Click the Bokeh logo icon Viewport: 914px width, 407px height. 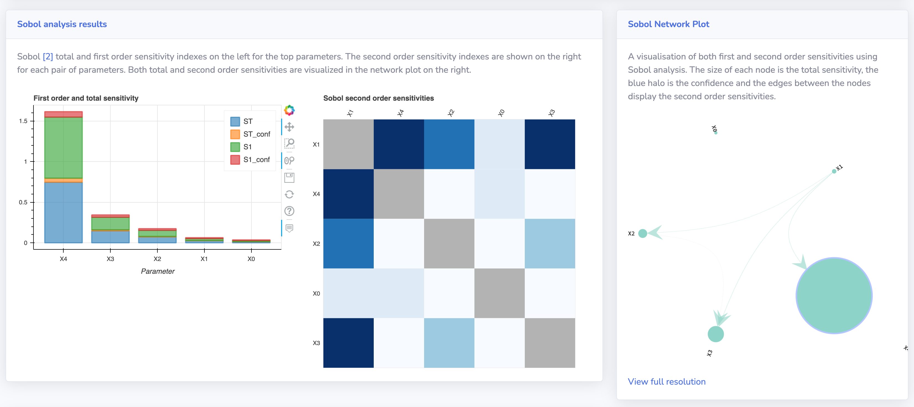[x=289, y=110]
